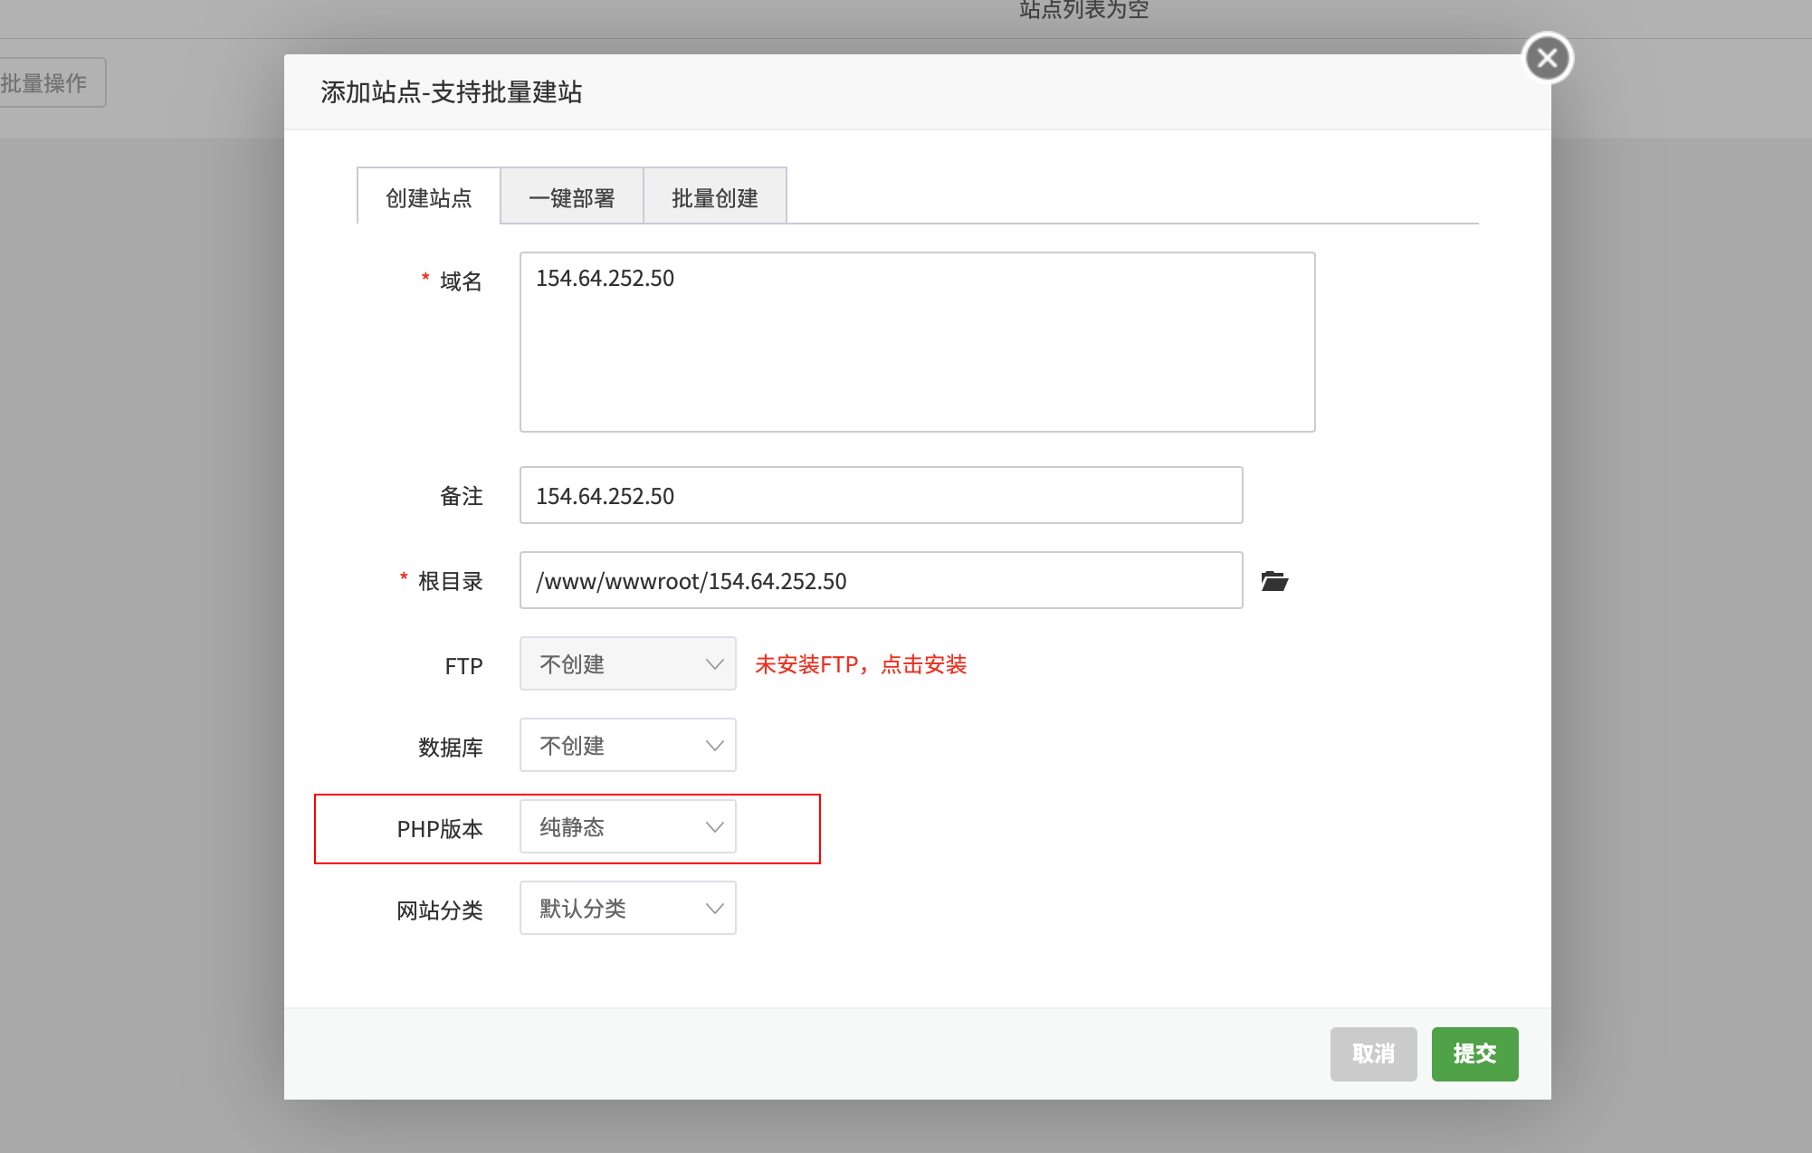Switch to the 批量创建 tab
This screenshot has height=1153, width=1812.
pyautogui.click(x=714, y=195)
